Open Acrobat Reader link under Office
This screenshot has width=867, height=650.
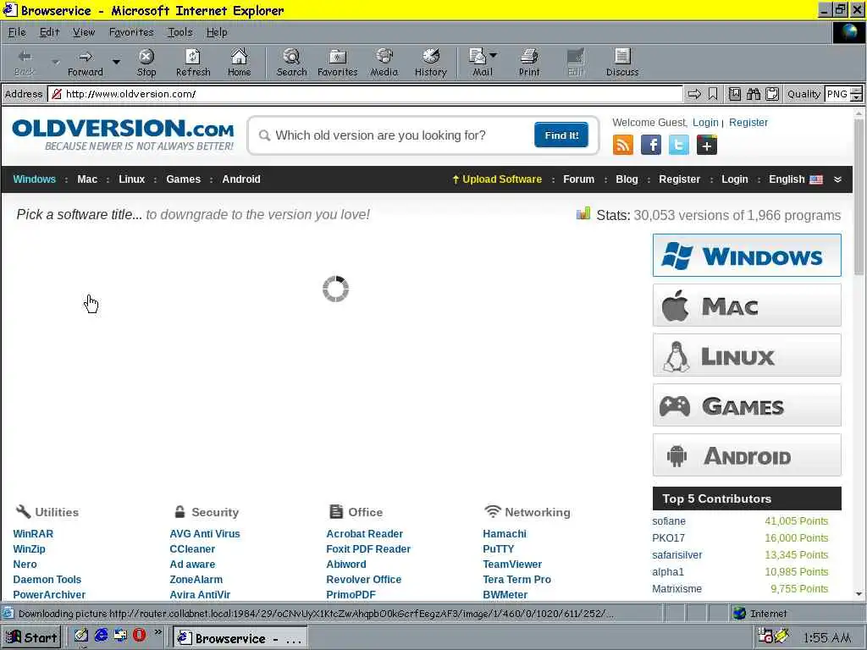364,534
